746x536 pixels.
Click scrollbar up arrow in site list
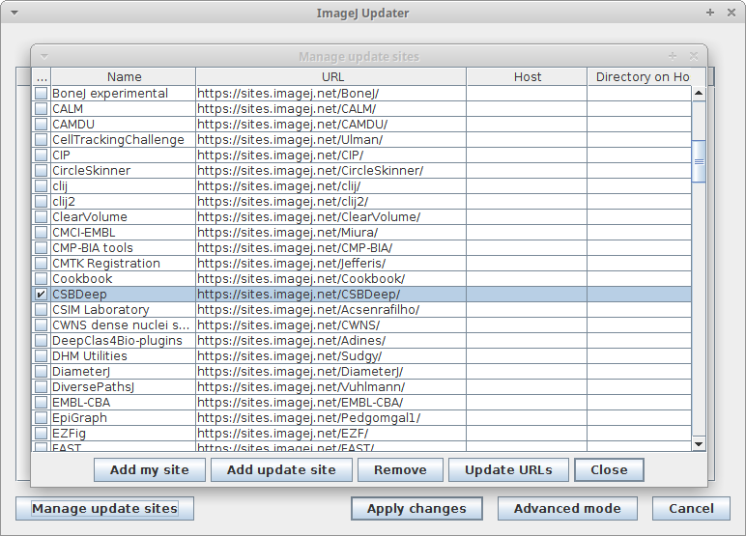(x=699, y=94)
